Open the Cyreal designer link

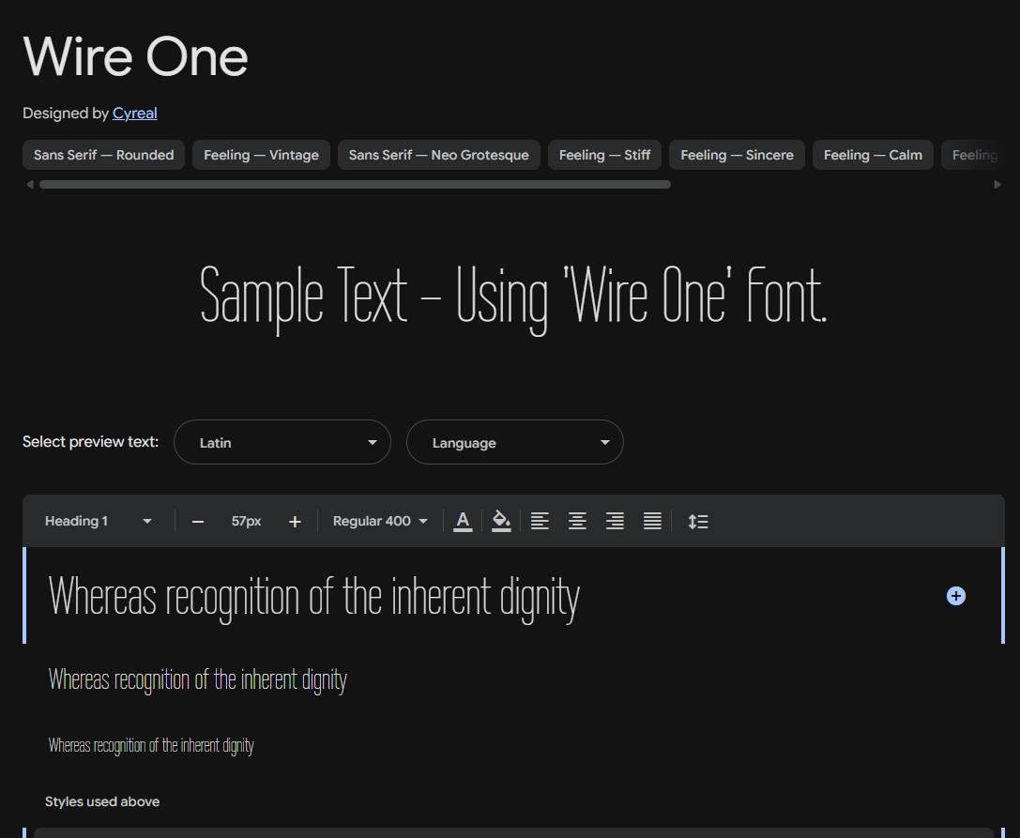click(135, 114)
